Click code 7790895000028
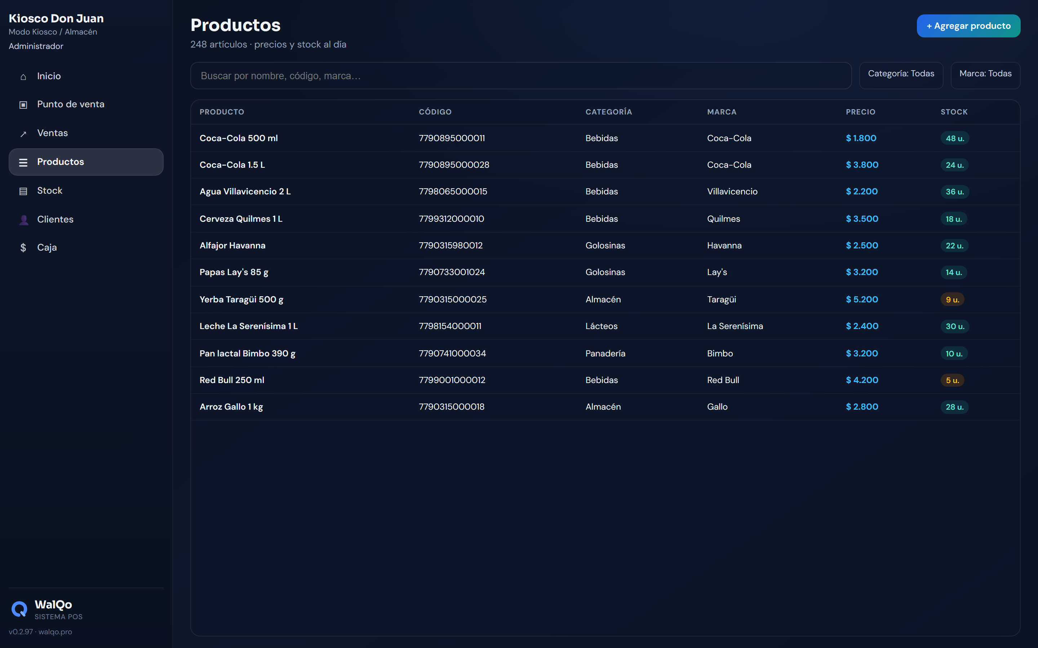1038x648 pixels. [x=454, y=165]
